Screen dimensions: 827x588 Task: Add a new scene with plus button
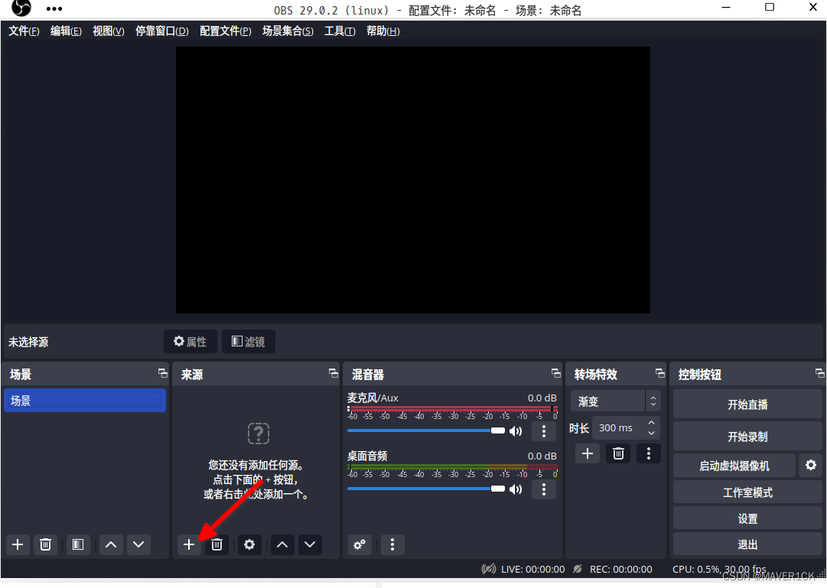coord(18,544)
